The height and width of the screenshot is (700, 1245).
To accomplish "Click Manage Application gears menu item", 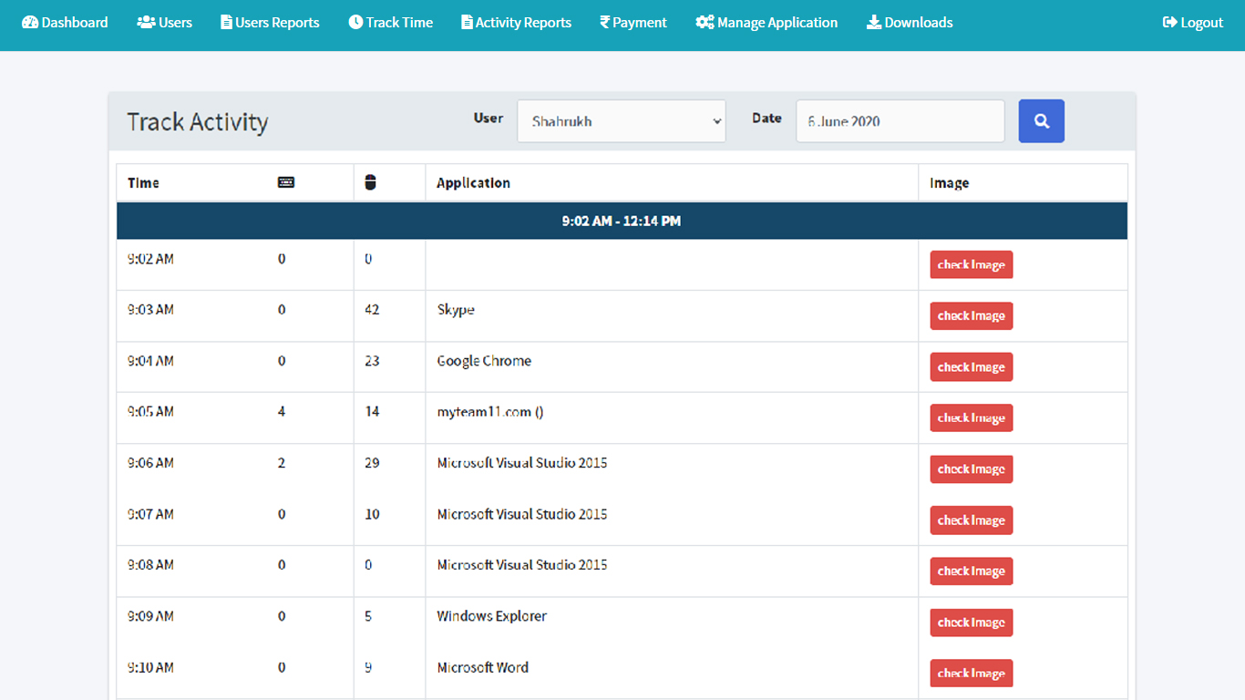I will pyautogui.click(x=767, y=23).
